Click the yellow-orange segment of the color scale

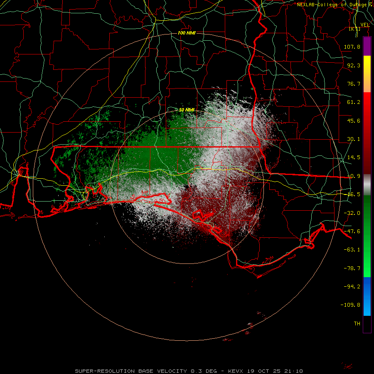click(x=367, y=74)
